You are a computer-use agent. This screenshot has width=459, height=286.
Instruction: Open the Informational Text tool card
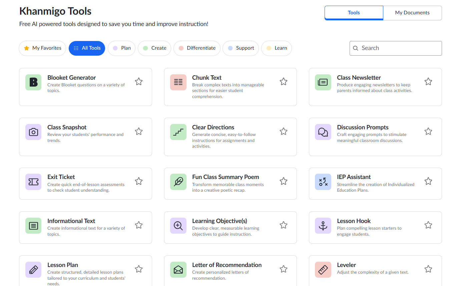[x=85, y=227]
